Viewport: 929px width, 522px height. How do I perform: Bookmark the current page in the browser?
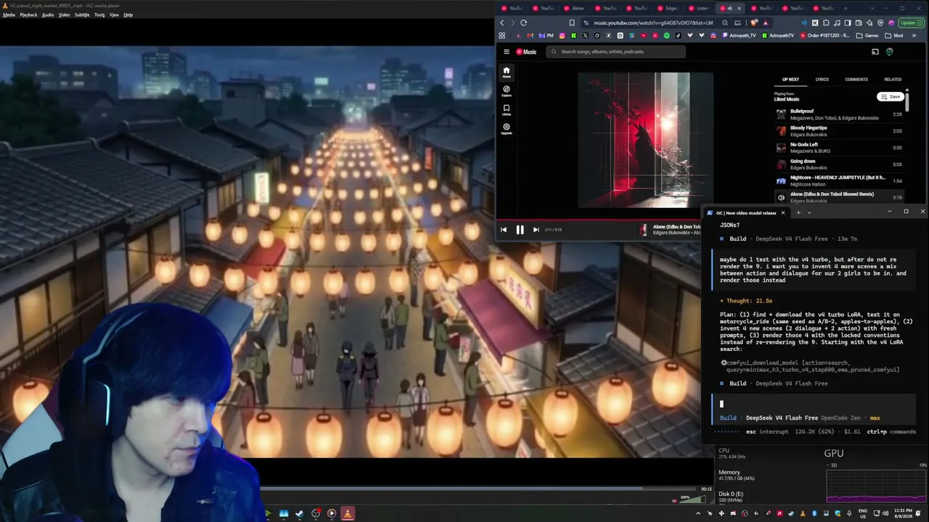tap(572, 22)
